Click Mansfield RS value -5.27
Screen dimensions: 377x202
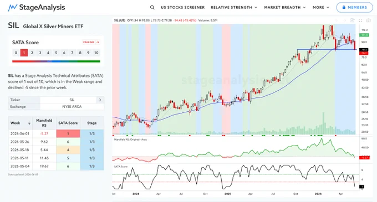point(44,133)
